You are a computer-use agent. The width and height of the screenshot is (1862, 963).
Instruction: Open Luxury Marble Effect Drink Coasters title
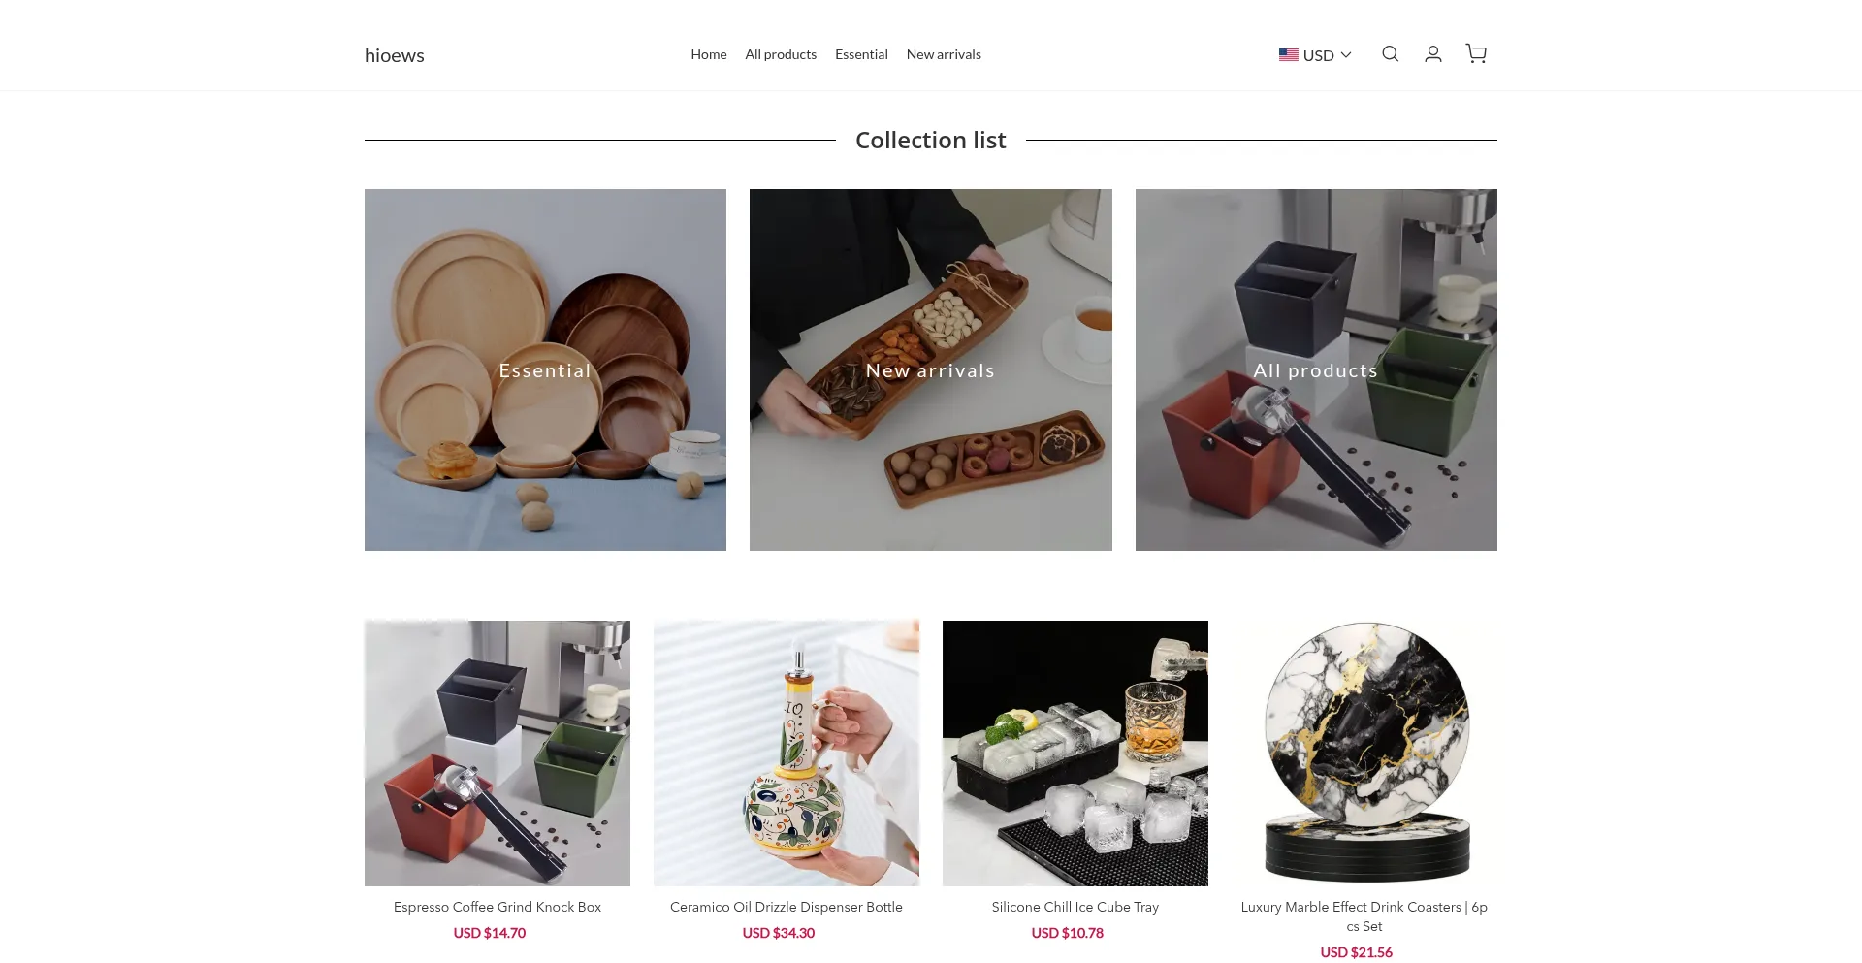(x=1364, y=916)
